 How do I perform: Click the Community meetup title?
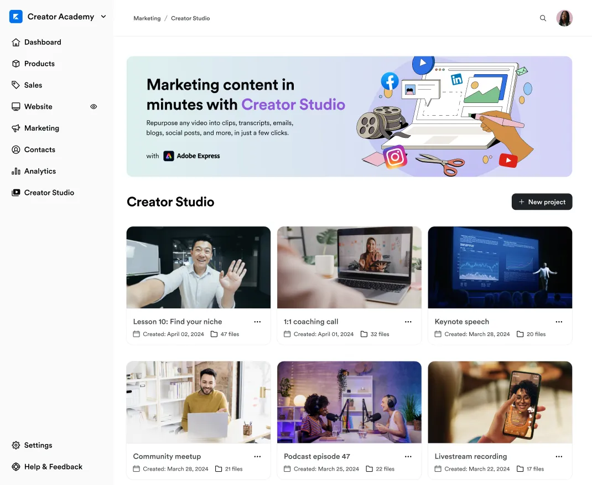pyautogui.click(x=167, y=457)
